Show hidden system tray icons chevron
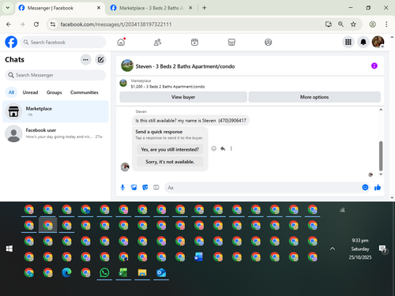The width and height of the screenshot is (395, 296). click(x=333, y=249)
